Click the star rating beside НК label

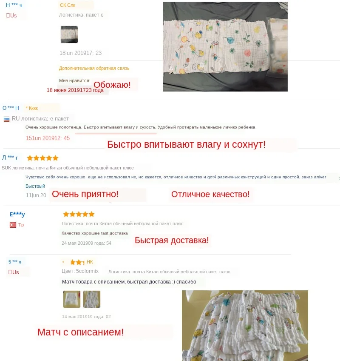(77, 262)
